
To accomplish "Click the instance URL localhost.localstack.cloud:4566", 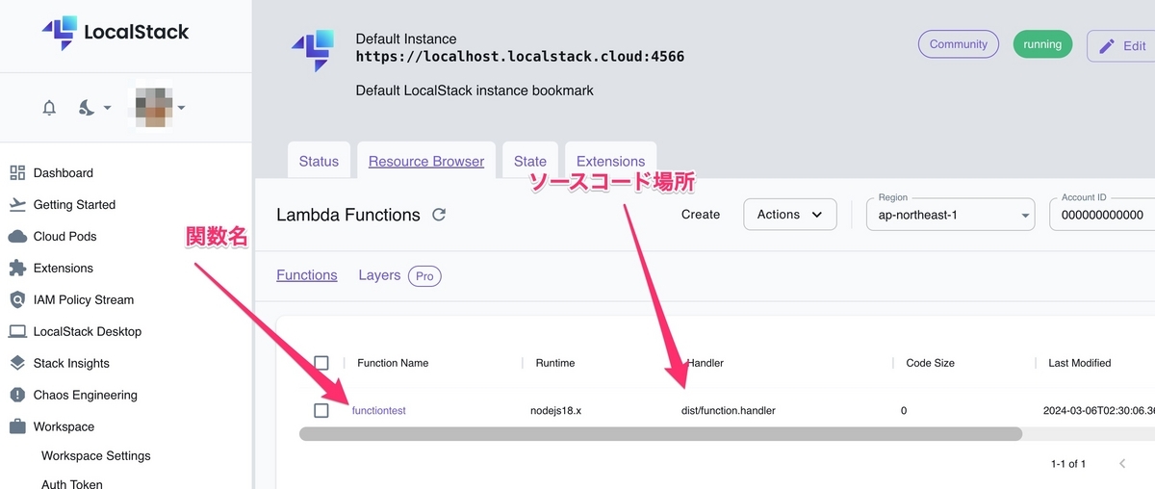I will (520, 57).
